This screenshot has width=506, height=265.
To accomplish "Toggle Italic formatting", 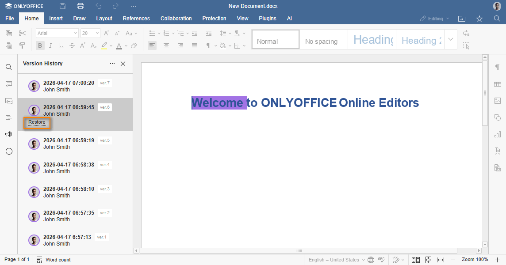I will click(x=50, y=45).
